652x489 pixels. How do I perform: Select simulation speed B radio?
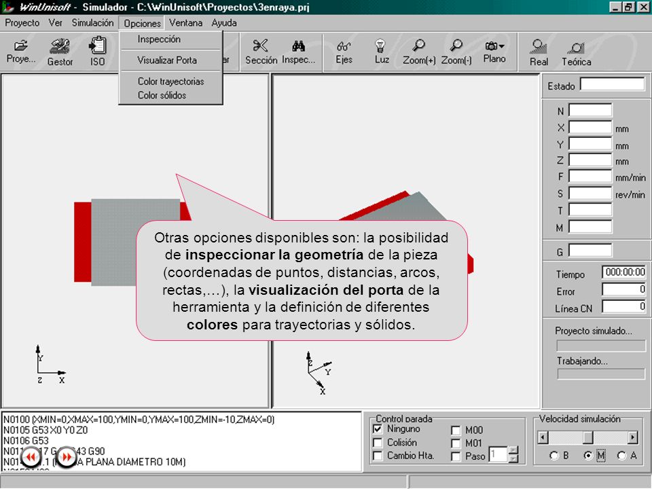click(x=554, y=456)
